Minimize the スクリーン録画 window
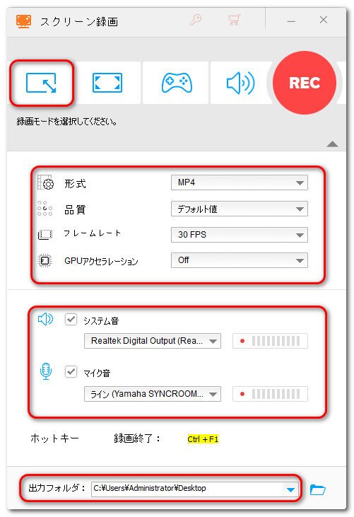 291,21
